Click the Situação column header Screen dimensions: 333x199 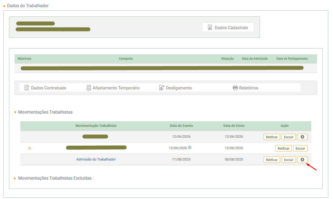[x=227, y=59]
